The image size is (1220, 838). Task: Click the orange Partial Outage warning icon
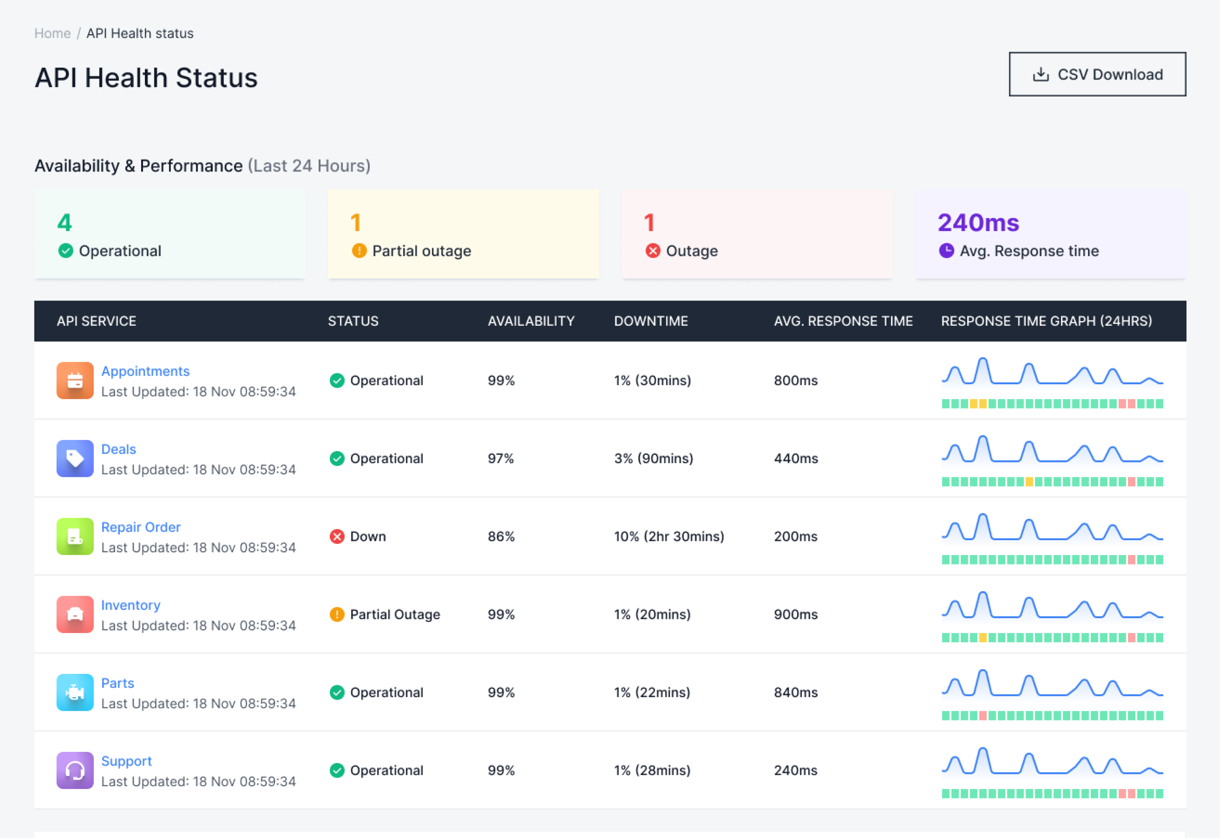coord(337,614)
